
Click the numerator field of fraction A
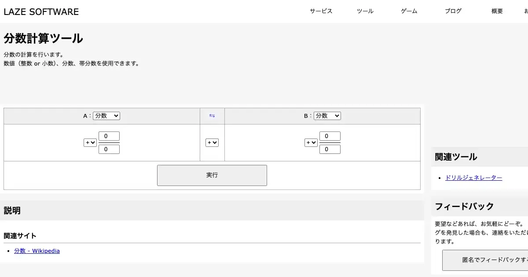pyautogui.click(x=109, y=136)
